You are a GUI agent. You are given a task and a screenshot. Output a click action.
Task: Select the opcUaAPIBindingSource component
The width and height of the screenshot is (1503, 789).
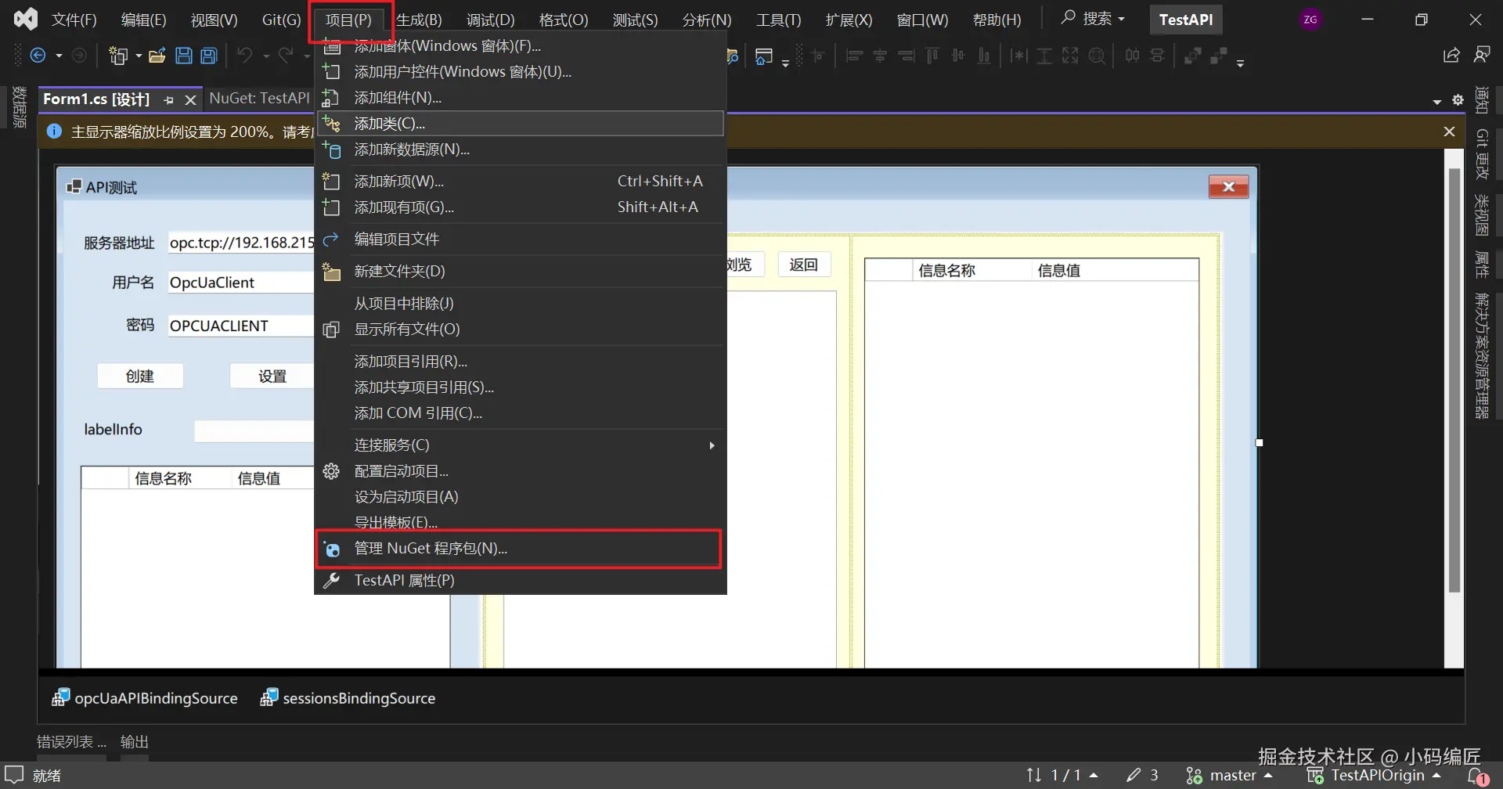(x=145, y=698)
